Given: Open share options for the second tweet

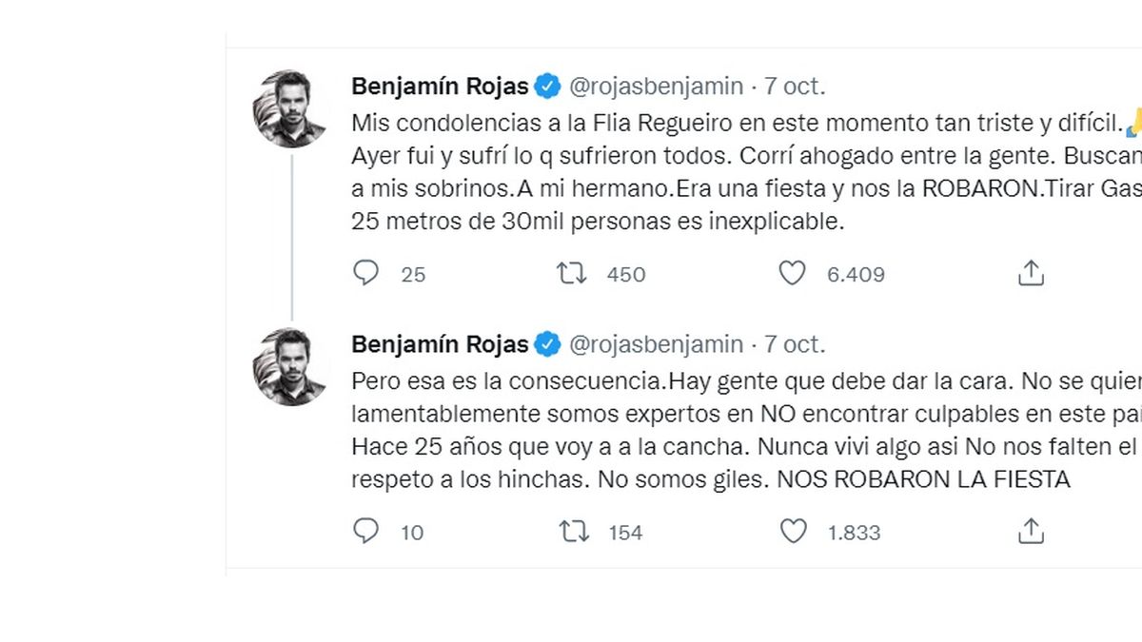Looking at the screenshot, I should pos(1031,532).
